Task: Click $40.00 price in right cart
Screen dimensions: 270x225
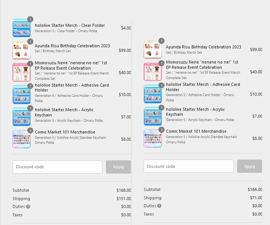Action: (256, 72)
